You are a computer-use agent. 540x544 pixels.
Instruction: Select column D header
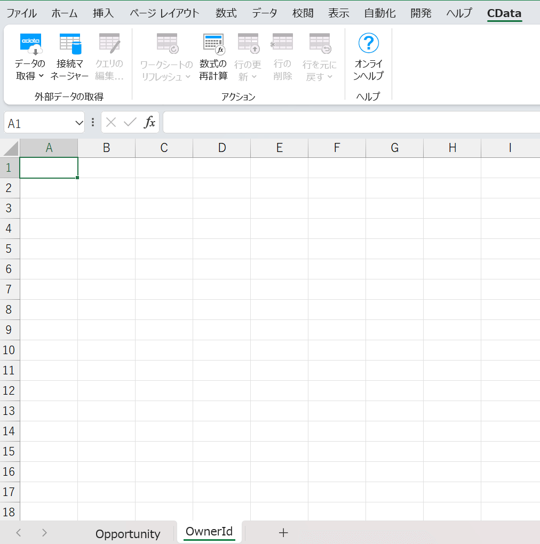pyautogui.click(x=222, y=148)
